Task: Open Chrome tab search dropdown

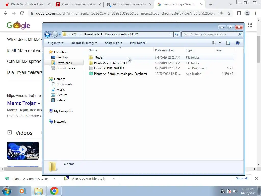Action: tap(230, 5)
